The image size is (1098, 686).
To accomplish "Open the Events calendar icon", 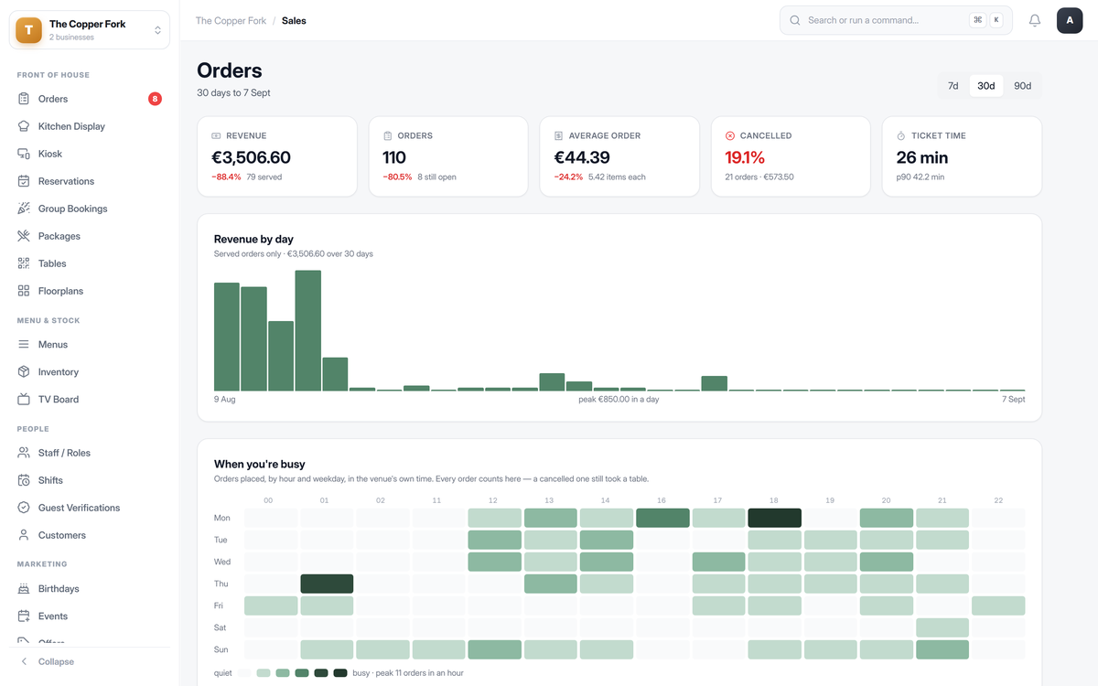I will point(24,616).
